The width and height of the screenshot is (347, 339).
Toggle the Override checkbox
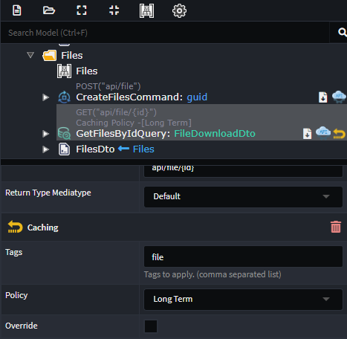[x=151, y=326]
